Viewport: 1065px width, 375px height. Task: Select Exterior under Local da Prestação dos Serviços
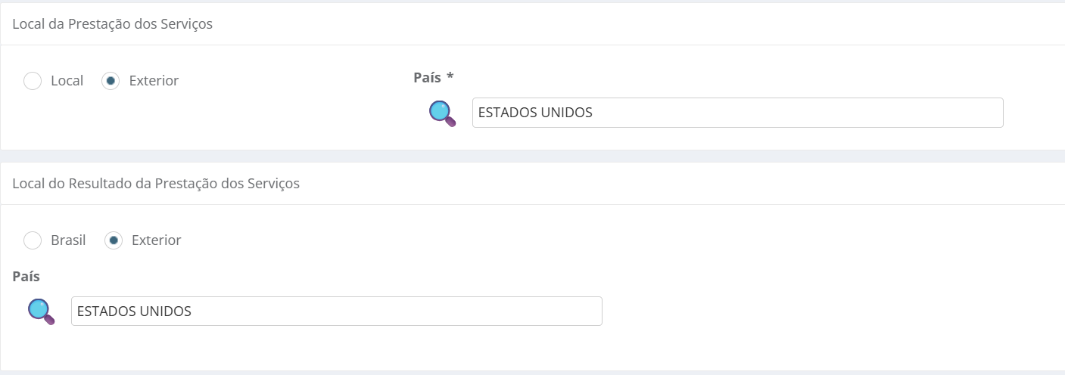(x=111, y=81)
